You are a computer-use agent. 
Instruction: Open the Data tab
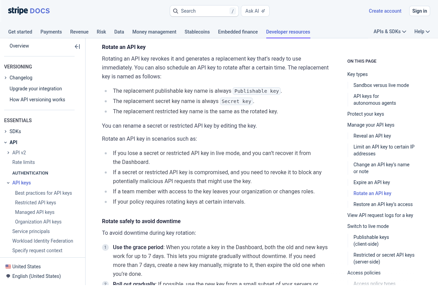(119, 32)
